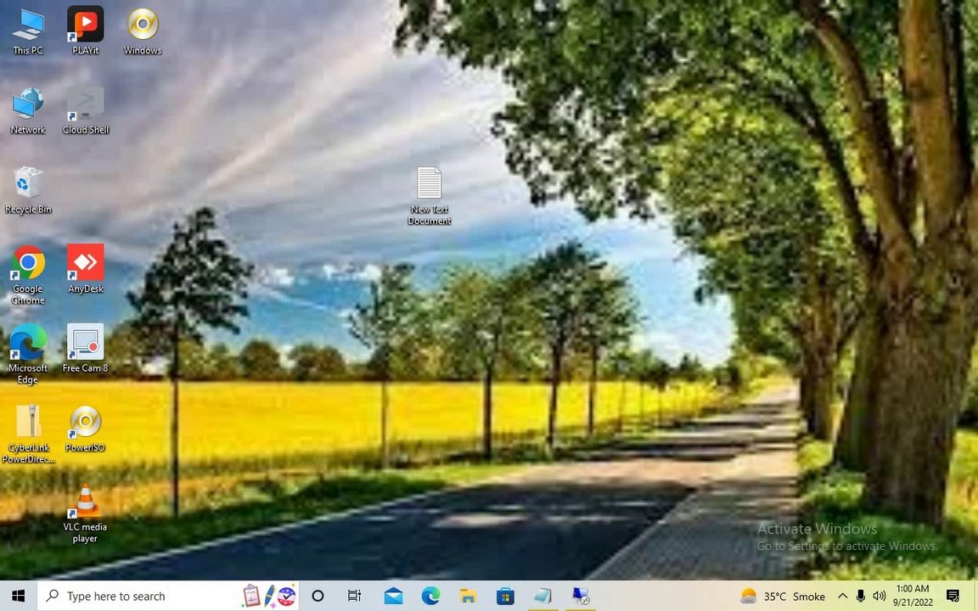The width and height of the screenshot is (978, 611).
Task: Open Task View from the taskbar
Action: coord(355,596)
